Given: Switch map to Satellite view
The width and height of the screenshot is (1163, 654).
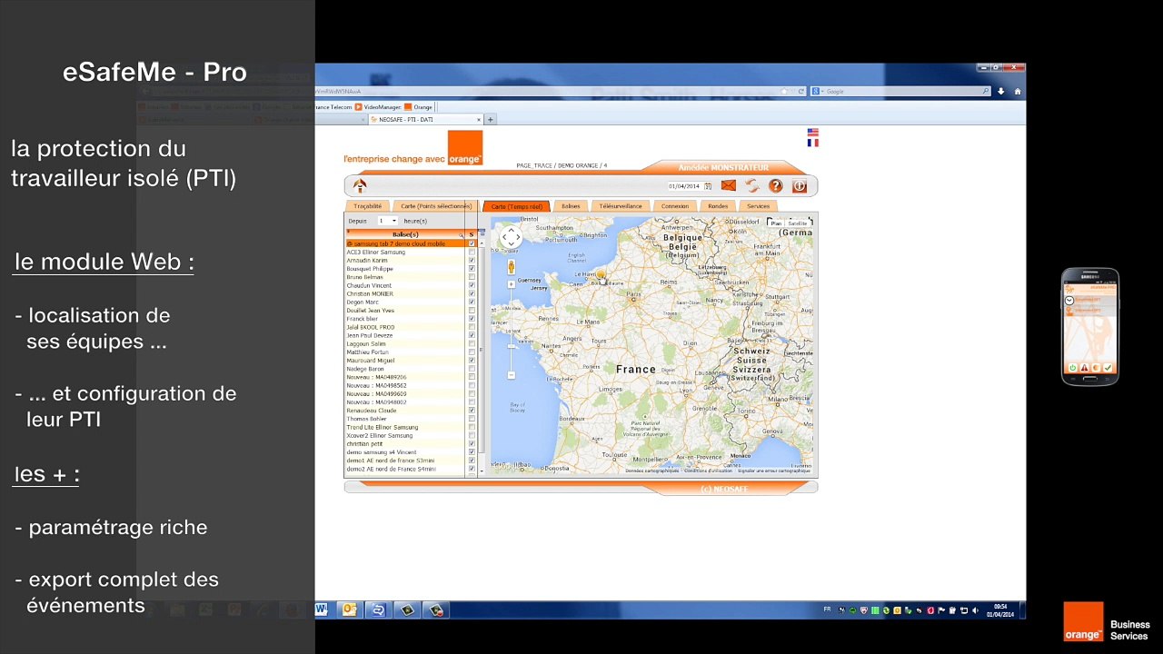Looking at the screenshot, I should (x=797, y=223).
